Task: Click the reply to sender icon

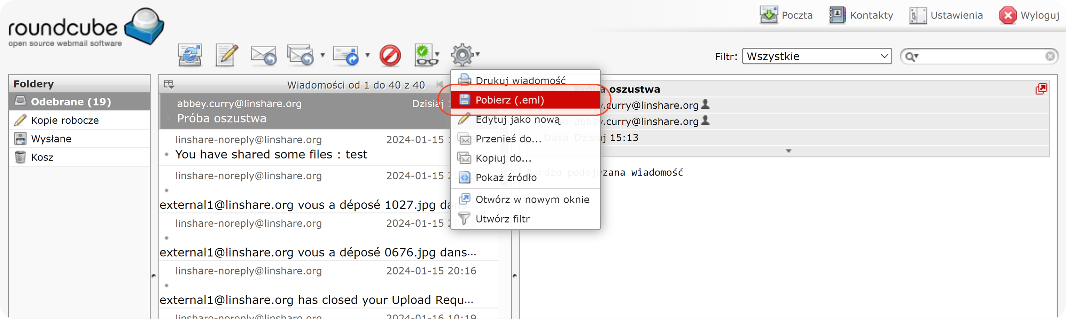Action: click(263, 55)
